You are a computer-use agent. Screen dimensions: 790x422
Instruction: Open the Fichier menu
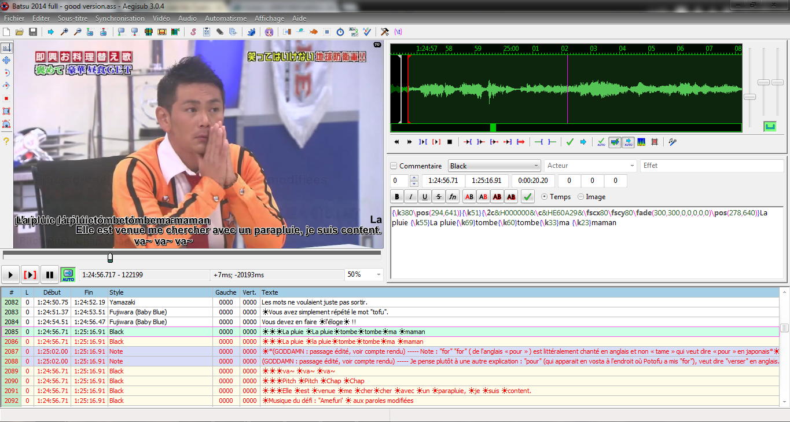(x=14, y=19)
